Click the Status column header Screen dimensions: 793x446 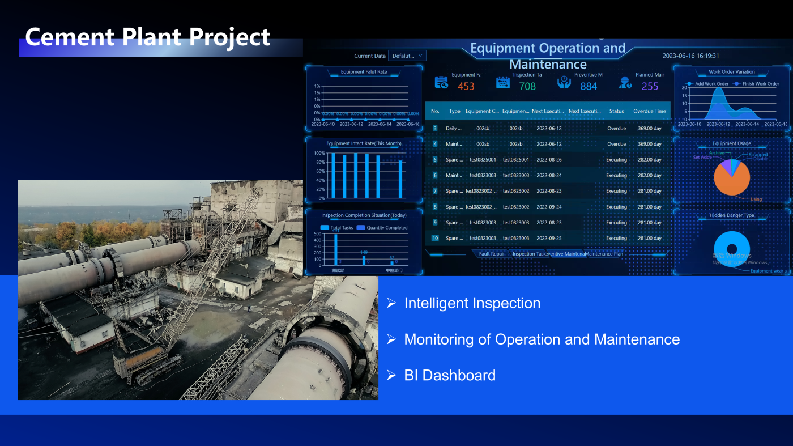tap(616, 111)
